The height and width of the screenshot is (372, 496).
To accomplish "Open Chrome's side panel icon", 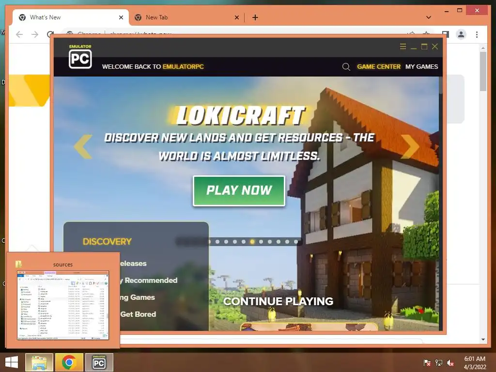I will (446, 34).
